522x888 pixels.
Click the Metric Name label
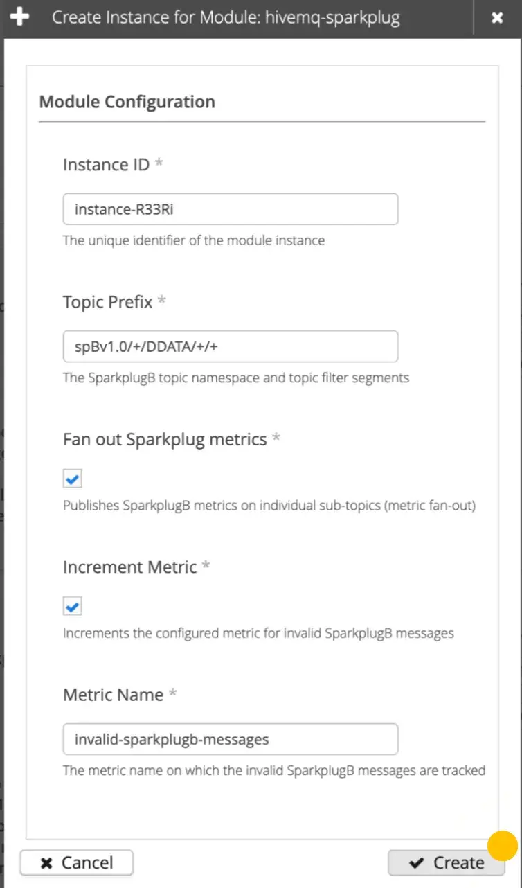114,695
